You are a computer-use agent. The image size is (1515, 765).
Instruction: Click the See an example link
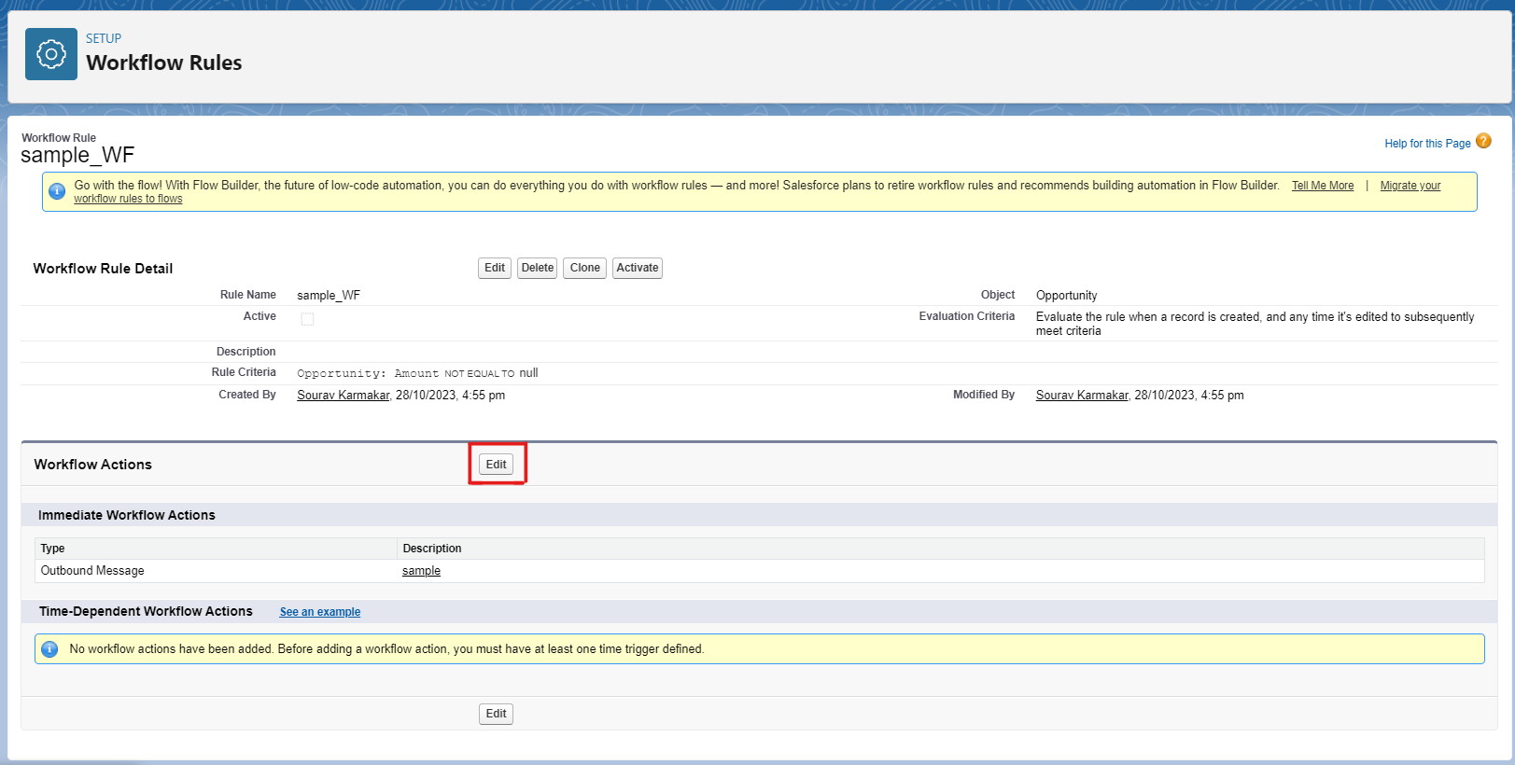point(319,612)
